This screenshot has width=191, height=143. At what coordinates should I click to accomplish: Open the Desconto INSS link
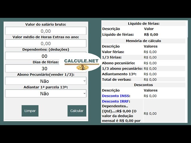[115, 96]
